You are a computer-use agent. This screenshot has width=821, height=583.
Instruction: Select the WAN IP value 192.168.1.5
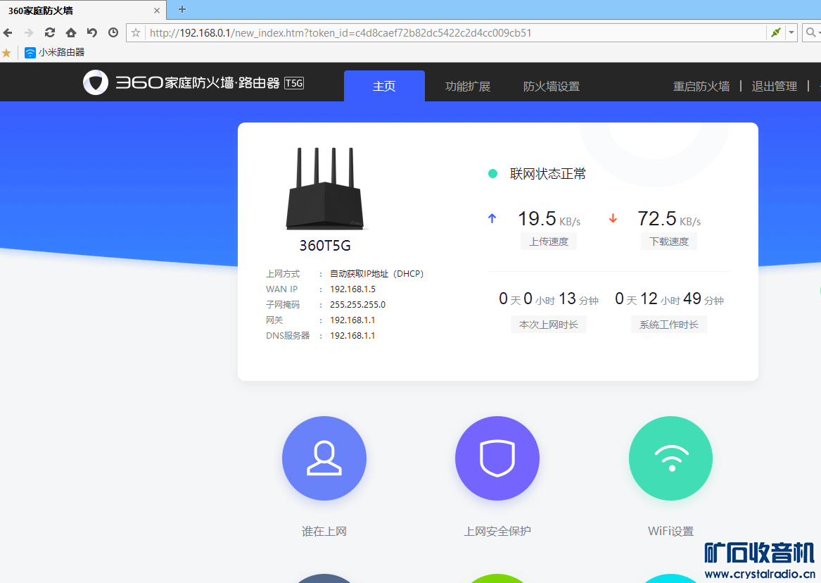(352, 289)
